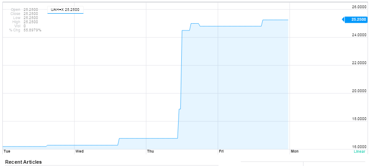Click the Vol 0 value
This screenshot has width=373, height=166.
point(25,26)
